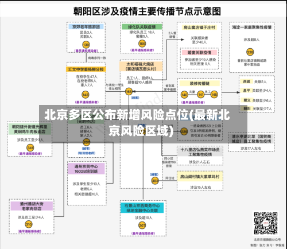
Task: Click the green header 朝阳建外街道光辉里黄焖鸡牛肉板面店
Action: [30, 129]
